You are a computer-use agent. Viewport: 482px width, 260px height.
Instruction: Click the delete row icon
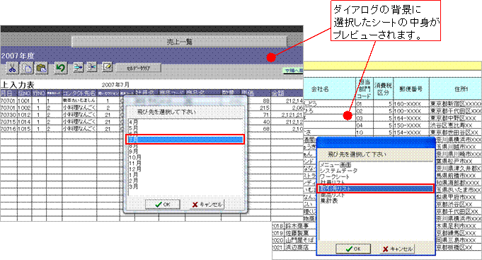(92, 67)
